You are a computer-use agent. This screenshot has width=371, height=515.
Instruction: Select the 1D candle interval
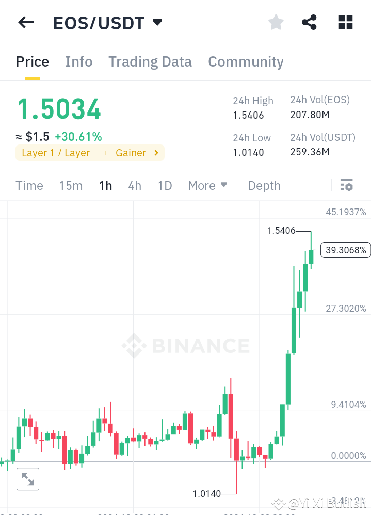(x=165, y=185)
